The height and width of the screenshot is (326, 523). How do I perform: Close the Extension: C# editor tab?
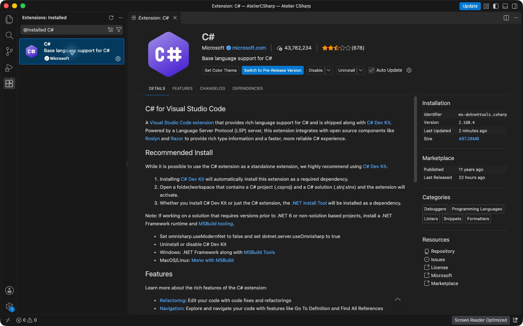(x=175, y=18)
